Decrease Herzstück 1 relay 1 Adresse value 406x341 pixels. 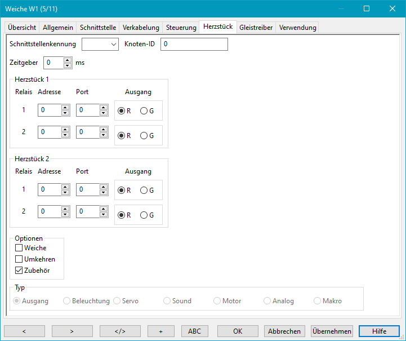click(65, 113)
